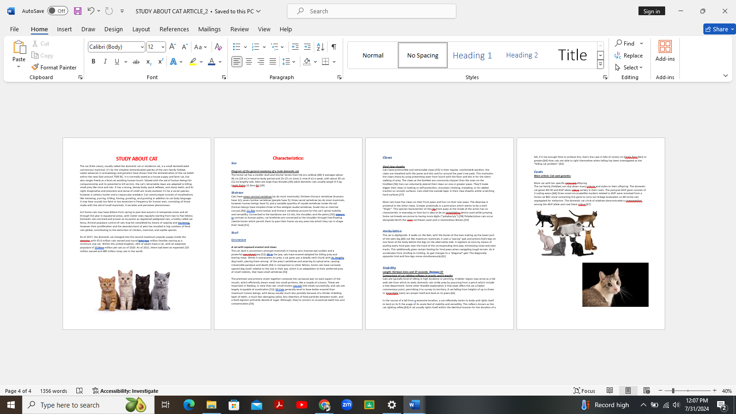736x414 pixels.
Task: Toggle Bold formatting
Action: 93,62
